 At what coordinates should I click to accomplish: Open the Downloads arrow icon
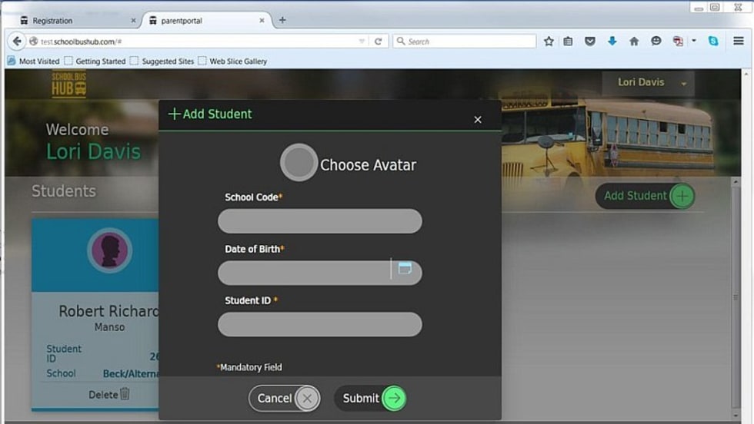(612, 41)
